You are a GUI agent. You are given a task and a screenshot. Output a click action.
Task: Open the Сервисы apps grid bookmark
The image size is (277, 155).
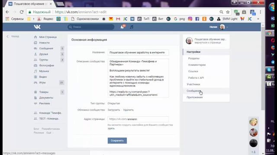point(14,19)
